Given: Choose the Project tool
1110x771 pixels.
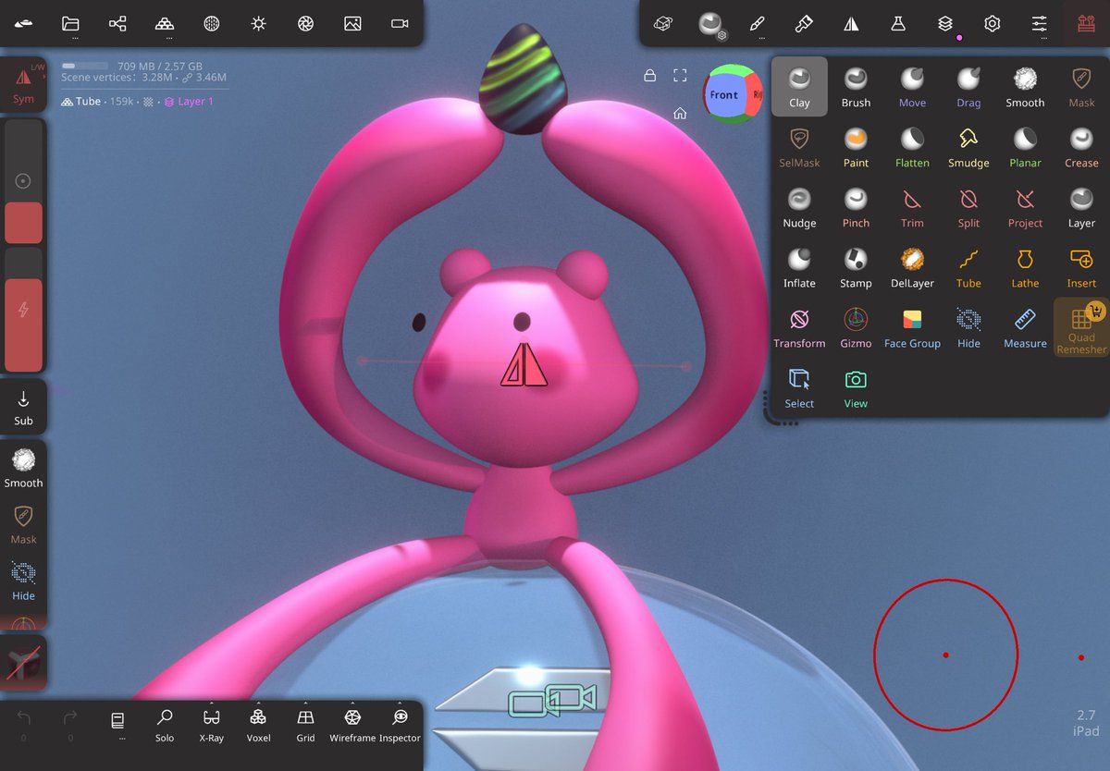Looking at the screenshot, I should [x=1025, y=207].
